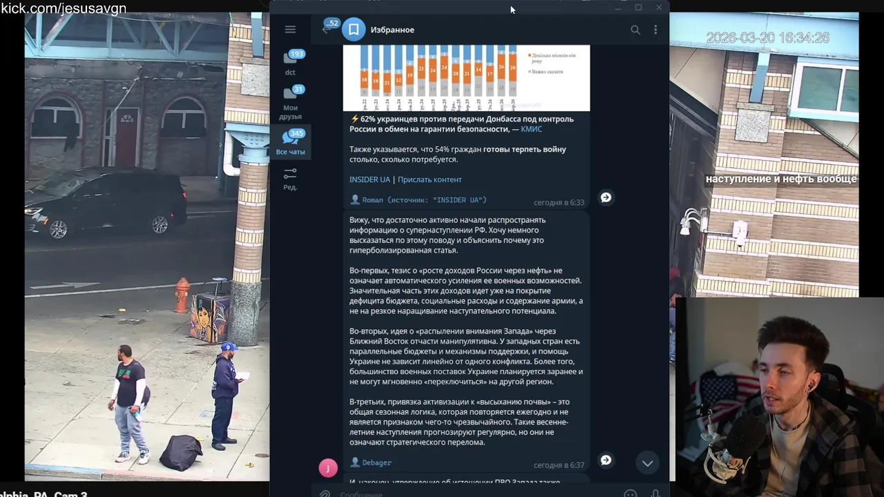Search in the Избранное chat
The image size is (884, 497).
click(x=635, y=30)
